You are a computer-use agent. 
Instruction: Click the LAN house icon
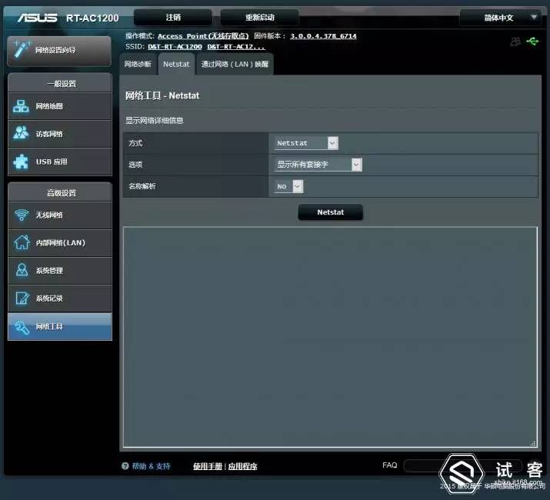tap(22, 242)
